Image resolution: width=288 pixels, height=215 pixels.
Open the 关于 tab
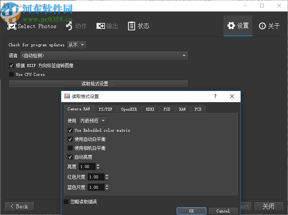269,26
